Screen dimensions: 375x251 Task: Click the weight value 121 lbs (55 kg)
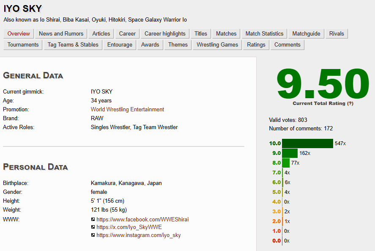pos(109,210)
